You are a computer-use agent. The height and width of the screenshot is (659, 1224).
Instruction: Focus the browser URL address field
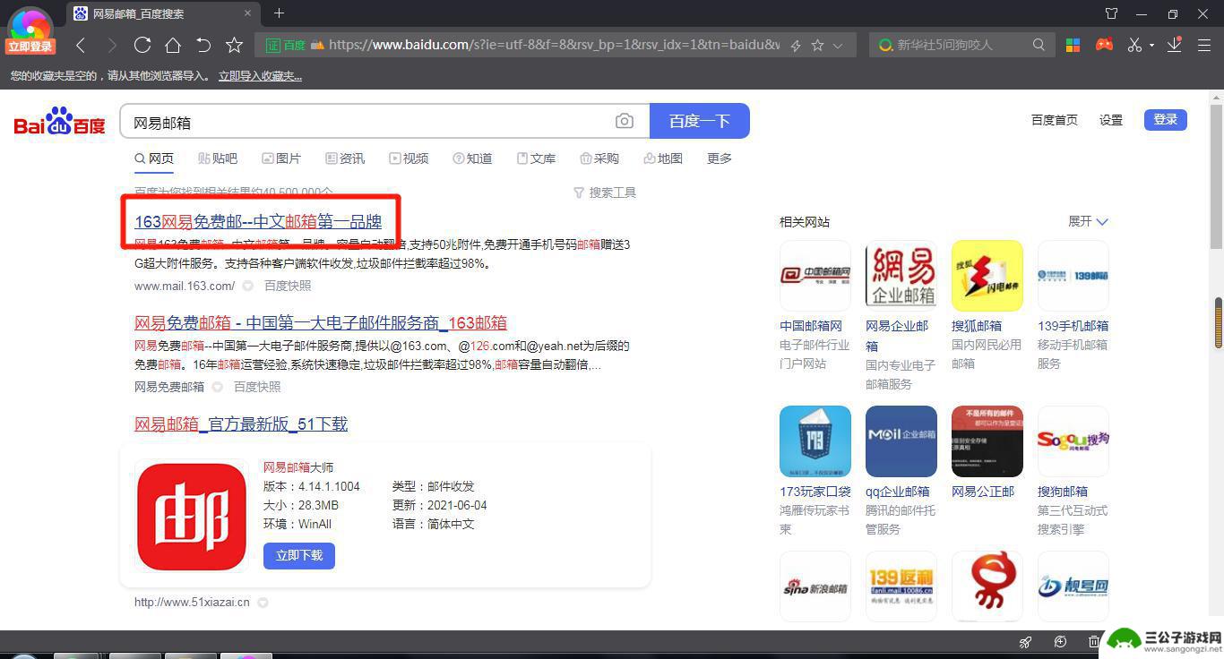[x=554, y=45]
